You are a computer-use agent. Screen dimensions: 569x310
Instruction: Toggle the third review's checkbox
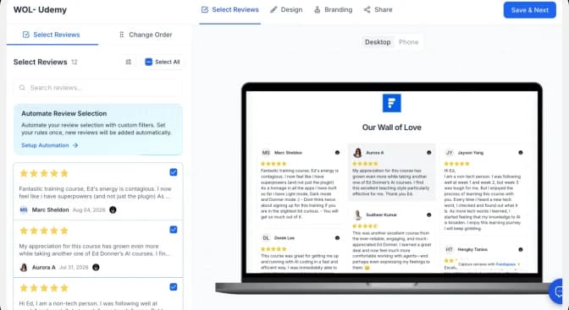(174, 287)
